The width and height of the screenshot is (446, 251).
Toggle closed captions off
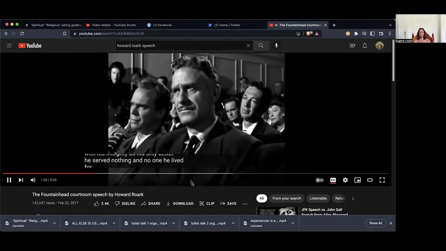click(x=333, y=180)
